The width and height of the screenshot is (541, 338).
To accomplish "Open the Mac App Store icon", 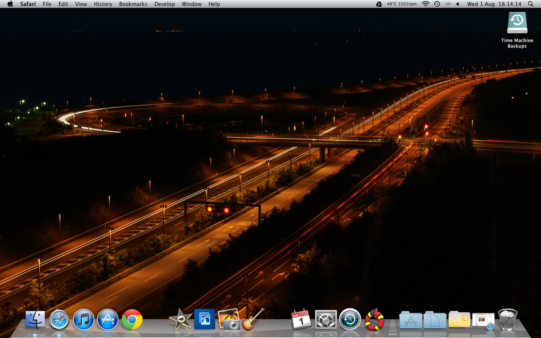I will click(108, 318).
